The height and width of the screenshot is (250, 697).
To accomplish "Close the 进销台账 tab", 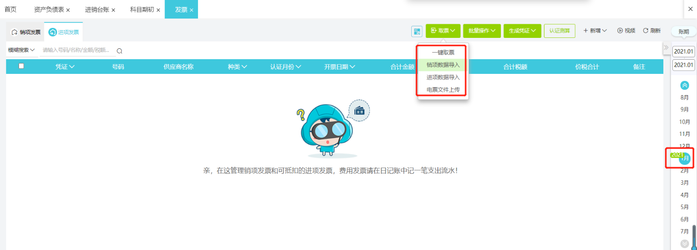I will tap(113, 10).
